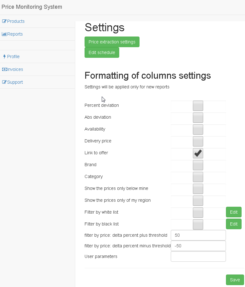Focus the delta percent plus threshold field
245x287 pixels.
click(198, 235)
